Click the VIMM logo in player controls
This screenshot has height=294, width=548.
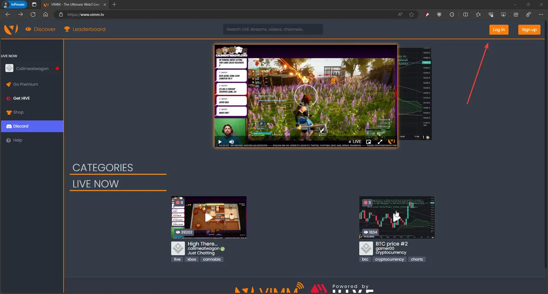pyautogui.click(x=391, y=141)
